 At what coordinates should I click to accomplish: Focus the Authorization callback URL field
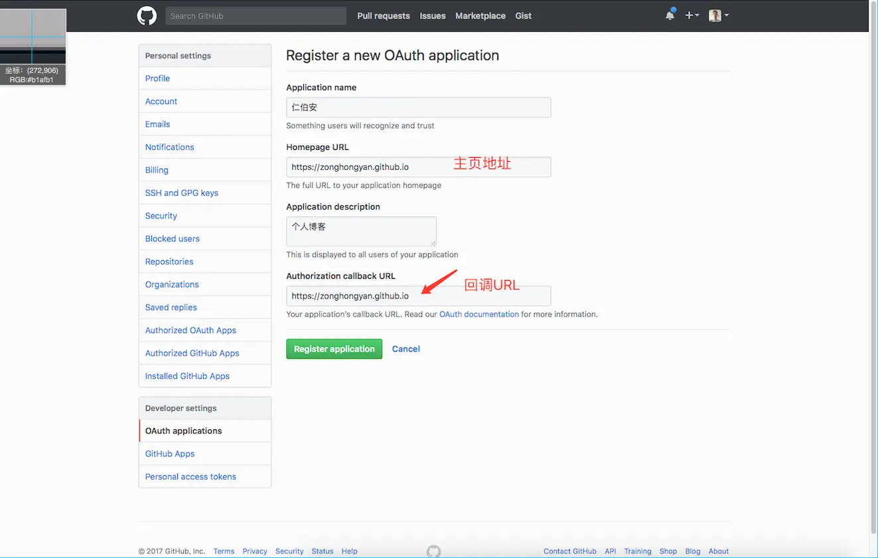pos(418,296)
